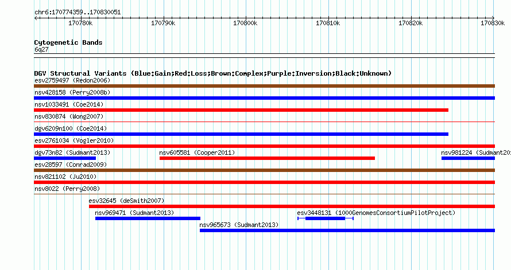Screen dimensions: 511x270
Task: Click the Cytogenetic Bands track title
Action: (x=68, y=42)
